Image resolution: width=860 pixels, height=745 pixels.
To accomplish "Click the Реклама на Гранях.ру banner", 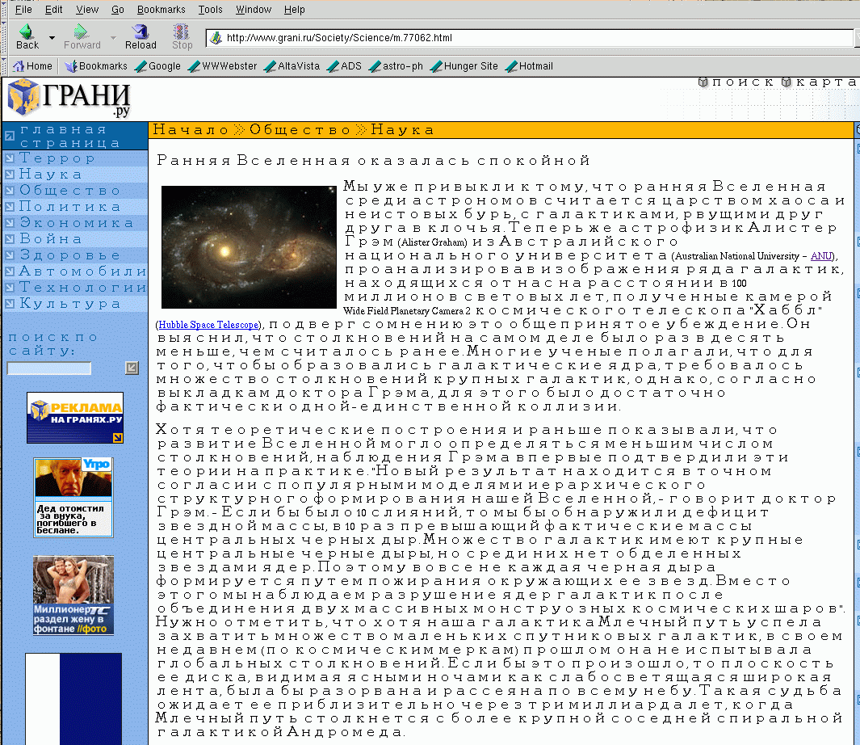I will pos(75,418).
